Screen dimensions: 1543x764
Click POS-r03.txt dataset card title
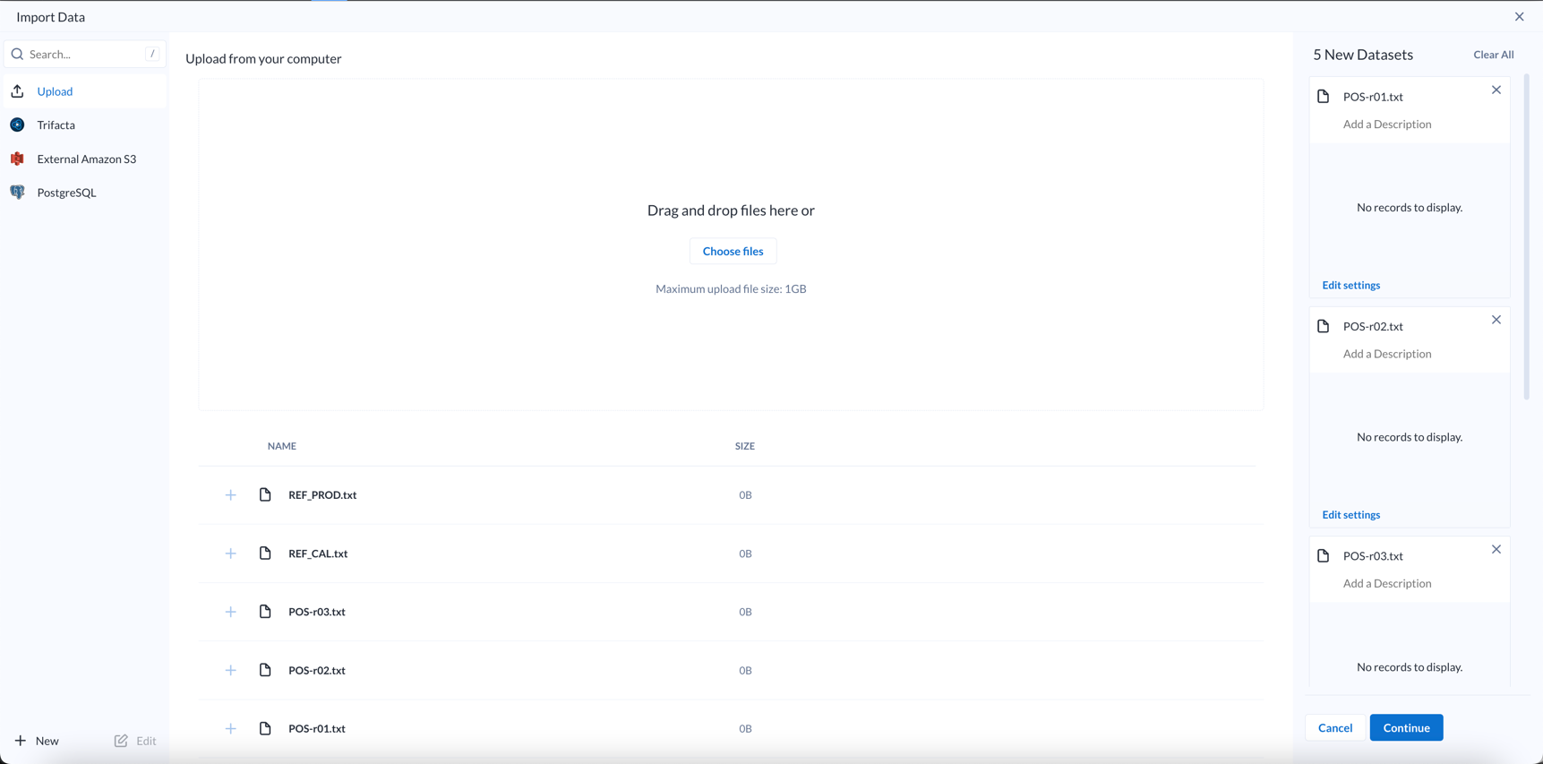(x=1373, y=556)
